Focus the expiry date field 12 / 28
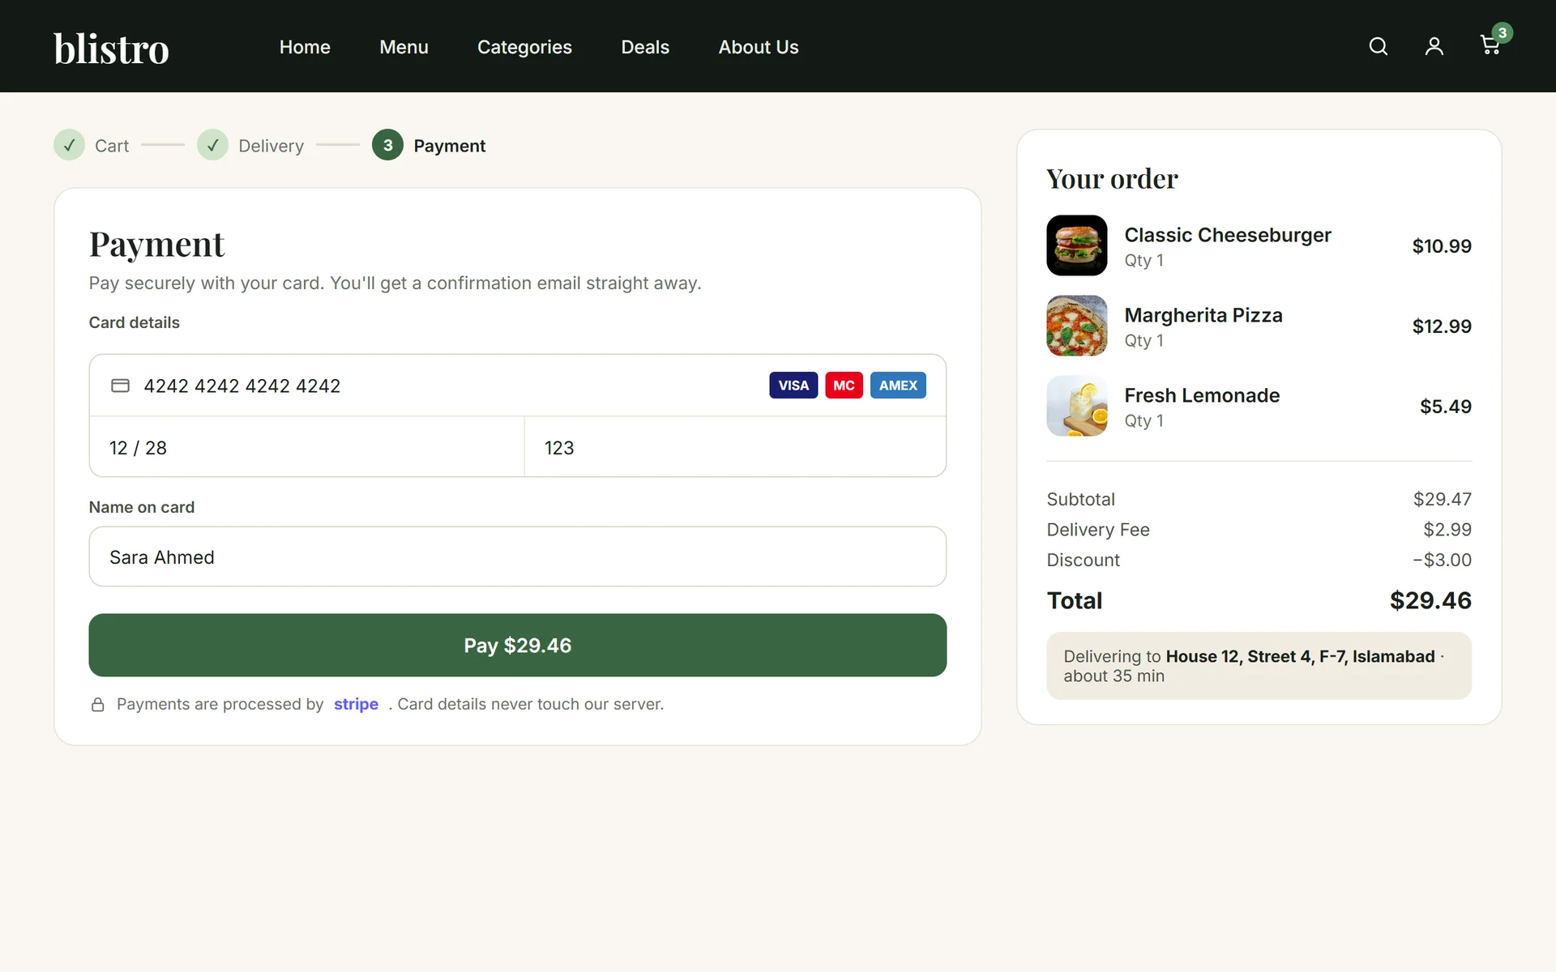Screen dimensions: 1556x972 pos(306,447)
